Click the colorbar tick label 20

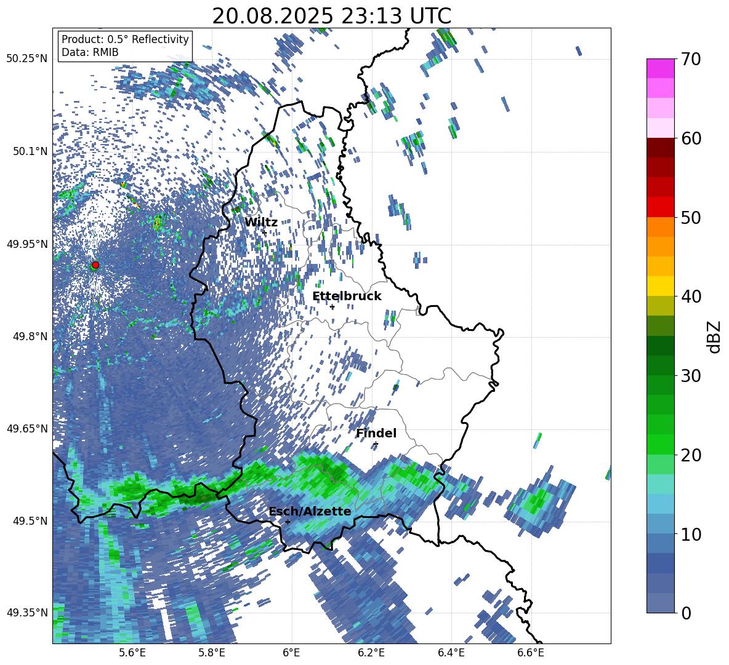[691, 455]
